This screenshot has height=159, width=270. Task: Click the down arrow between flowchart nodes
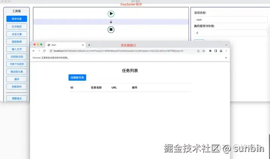(x=111, y=22)
